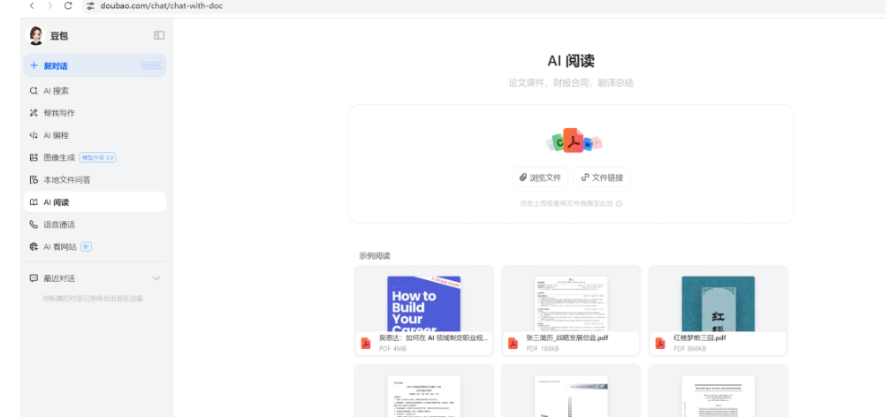The width and height of the screenshot is (890, 417).
Task: Open AI 搜索 in the sidebar
Action: (95, 91)
